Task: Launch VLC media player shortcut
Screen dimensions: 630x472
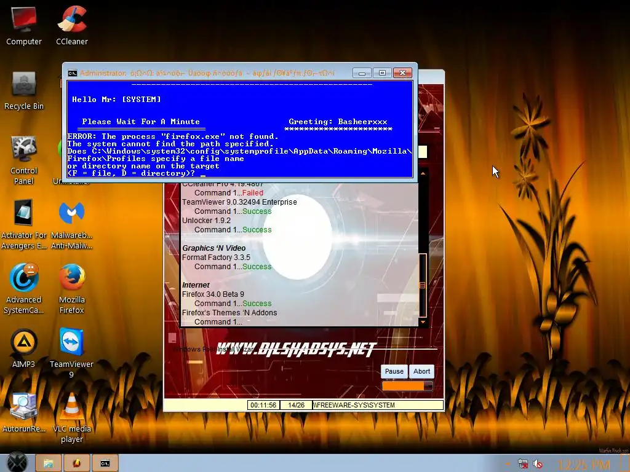Action: 71,418
